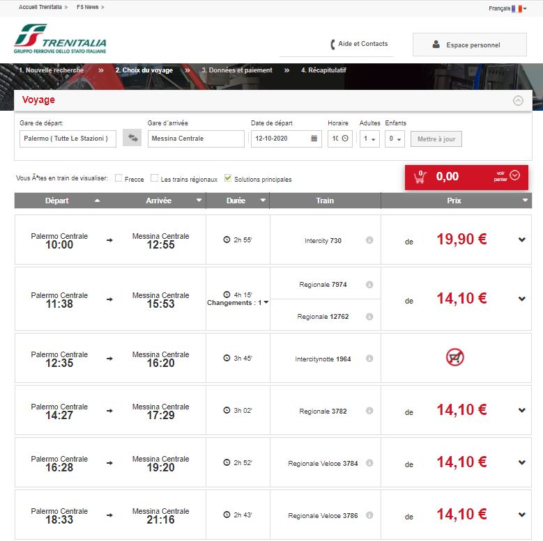
Task: Expand 19,90 € Intercity 730 fare details
Action: (522, 240)
